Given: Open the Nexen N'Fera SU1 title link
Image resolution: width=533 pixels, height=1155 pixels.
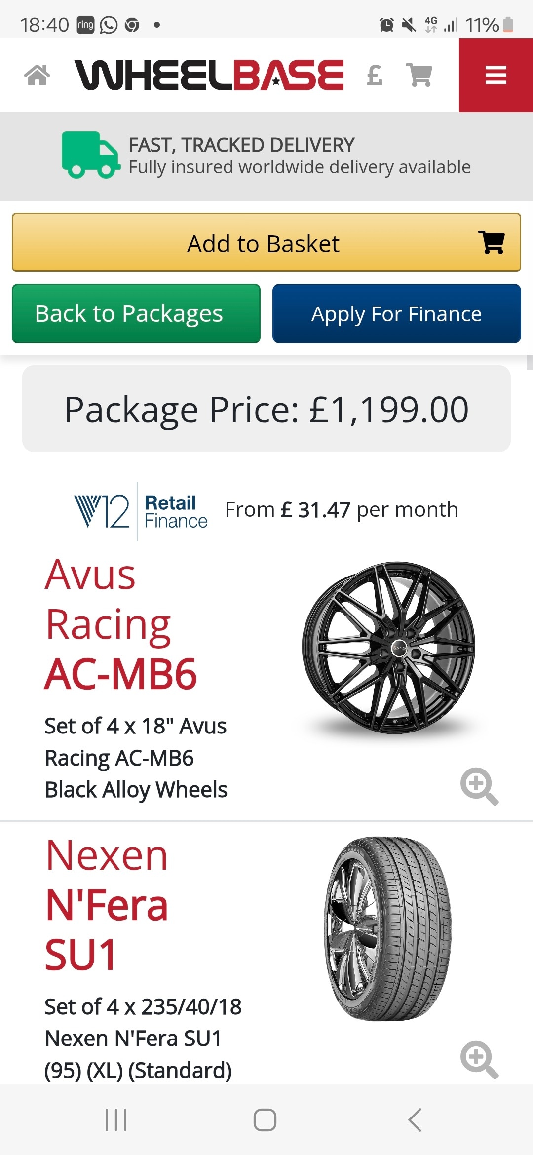Looking at the screenshot, I should [x=107, y=905].
